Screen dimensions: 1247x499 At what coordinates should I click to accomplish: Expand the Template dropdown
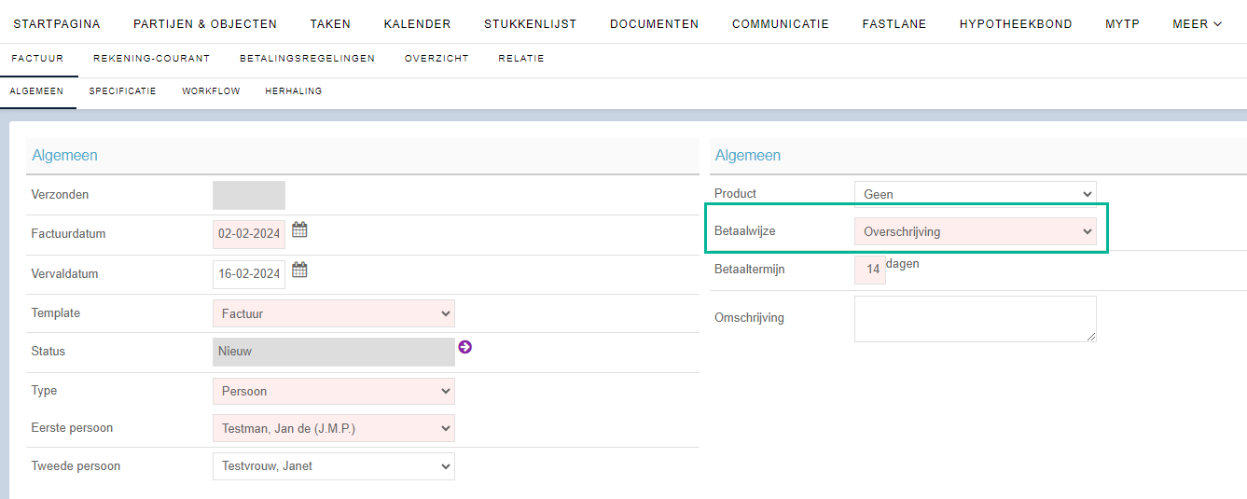point(334,313)
